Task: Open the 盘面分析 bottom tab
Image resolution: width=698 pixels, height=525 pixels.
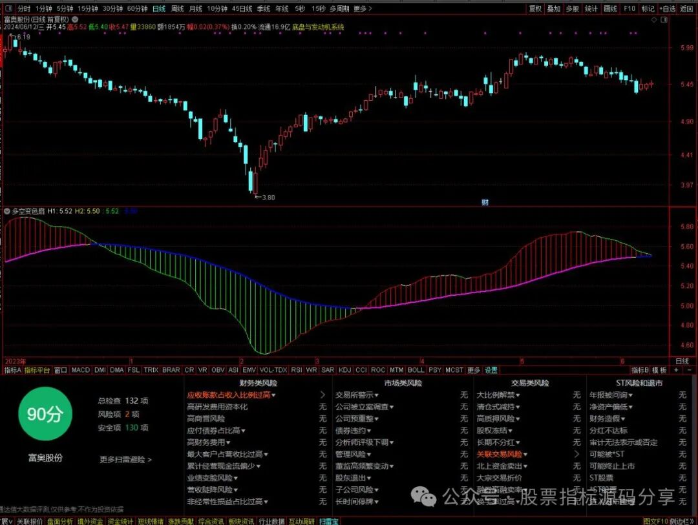Action: [x=59, y=521]
